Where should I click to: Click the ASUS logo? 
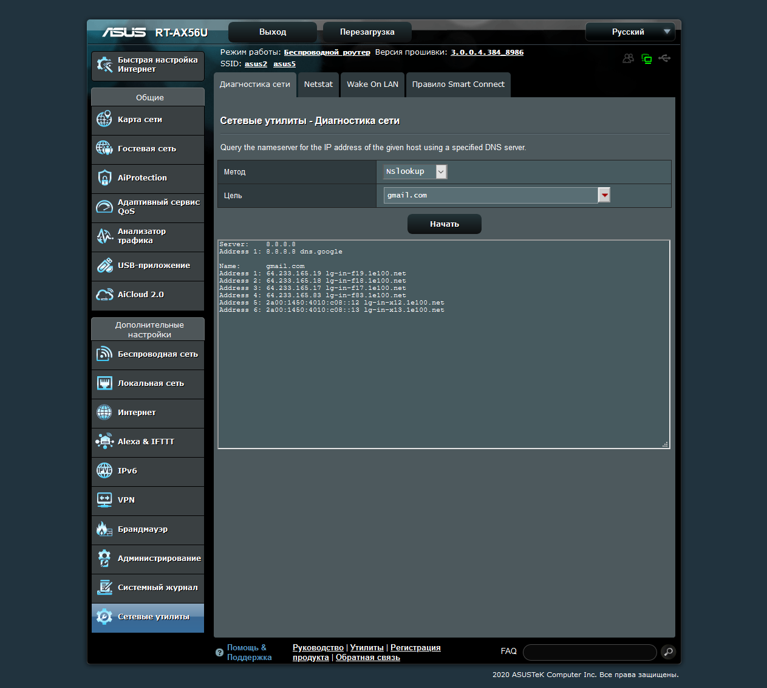click(124, 32)
